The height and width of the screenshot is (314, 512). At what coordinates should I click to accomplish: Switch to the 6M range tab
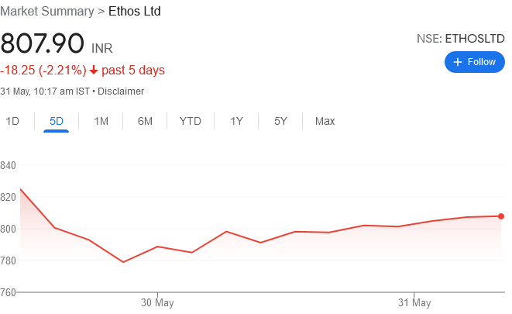pos(145,121)
